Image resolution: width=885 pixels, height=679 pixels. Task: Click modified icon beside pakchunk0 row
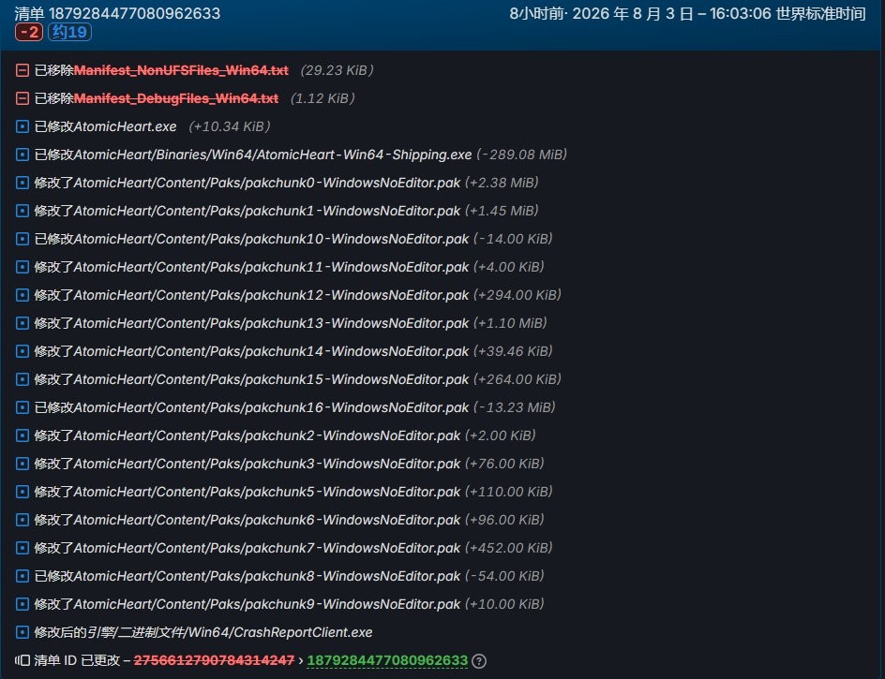22,183
